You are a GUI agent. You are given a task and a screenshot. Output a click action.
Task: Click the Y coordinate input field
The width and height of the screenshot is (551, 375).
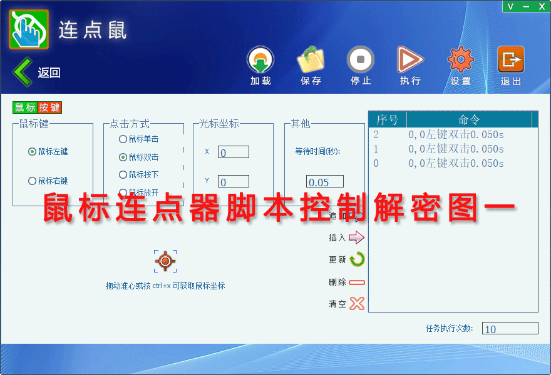(x=234, y=182)
